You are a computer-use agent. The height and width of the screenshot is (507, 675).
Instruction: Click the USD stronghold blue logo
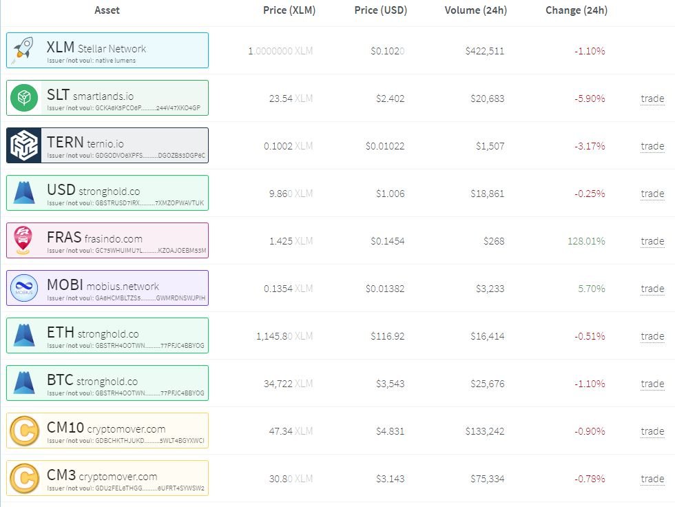pyautogui.click(x=24, y=192)
